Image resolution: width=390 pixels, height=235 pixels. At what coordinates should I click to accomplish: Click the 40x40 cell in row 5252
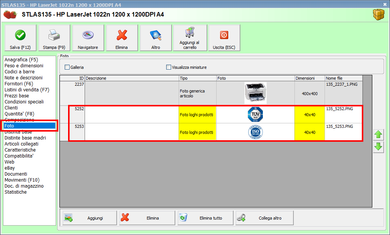pyautogui.click(x=310, y=114)
